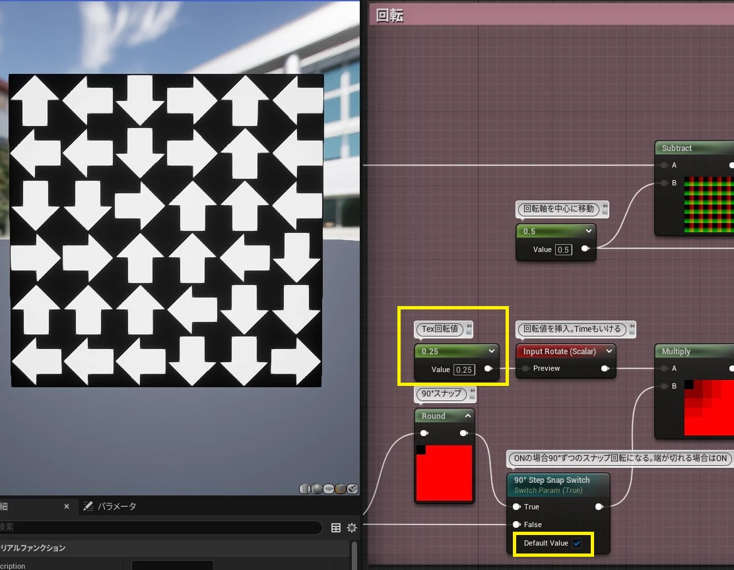
Task: Switch preview mesh to cube shape
Action: (341, 489)
